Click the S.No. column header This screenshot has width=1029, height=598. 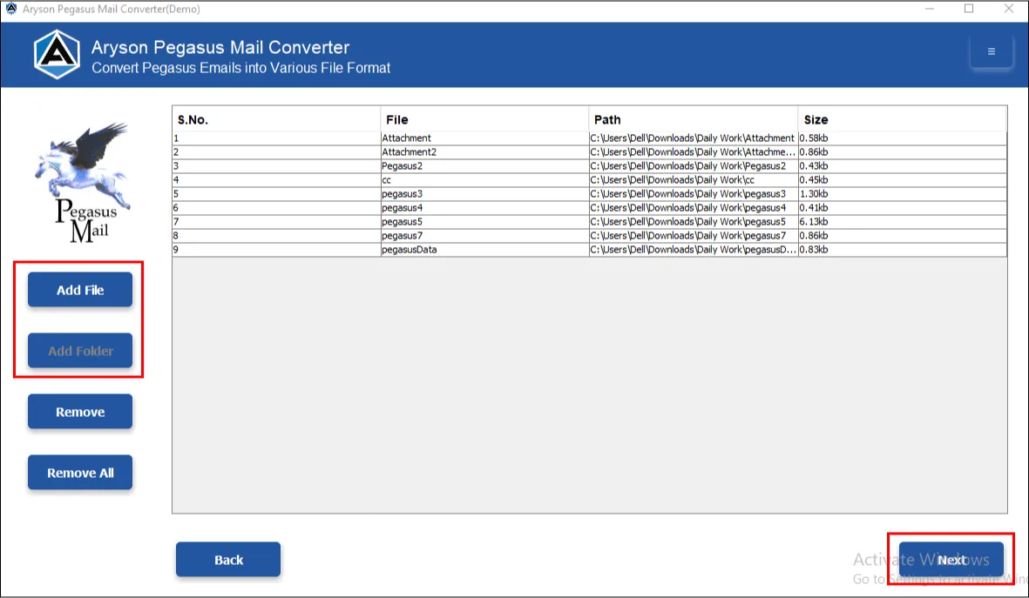point(276,119)
